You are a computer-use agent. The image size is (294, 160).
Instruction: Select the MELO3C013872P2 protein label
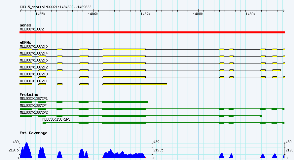(x=34, y=112)
